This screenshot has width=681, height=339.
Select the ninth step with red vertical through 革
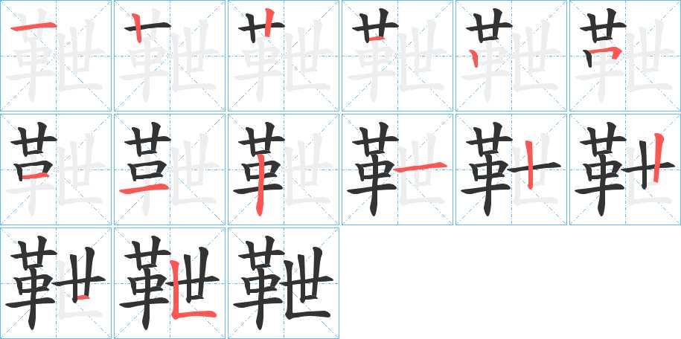[x=284, y=169]
